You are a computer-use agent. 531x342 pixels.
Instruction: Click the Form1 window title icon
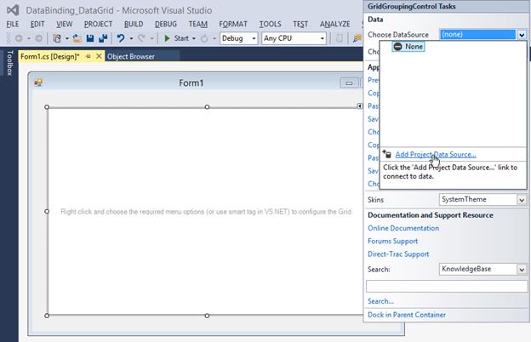click(x=38, y=83)
